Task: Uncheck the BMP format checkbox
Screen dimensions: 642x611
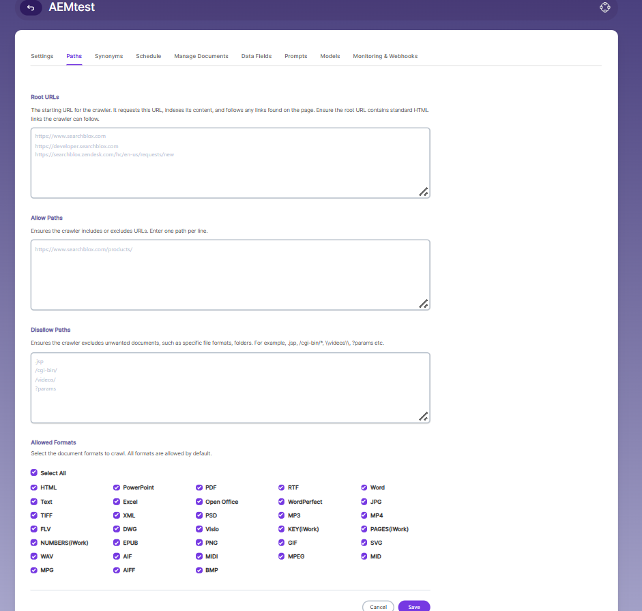Action: click(x=199, y=570)
